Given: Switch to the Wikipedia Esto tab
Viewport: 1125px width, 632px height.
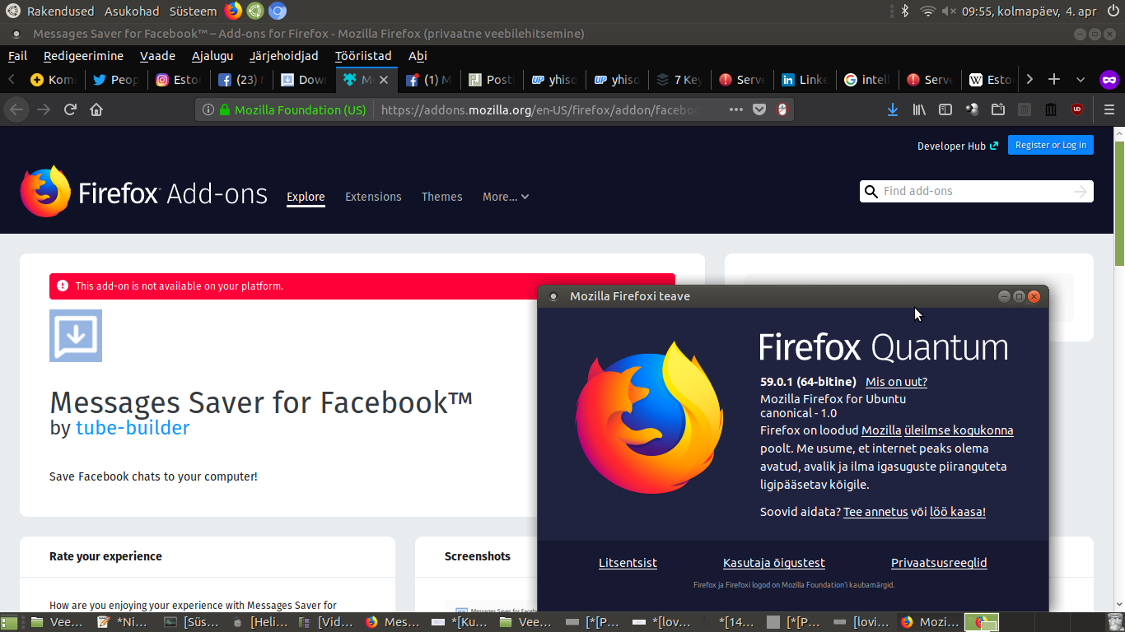Looking at the screenshot, I should click(991, 80).
